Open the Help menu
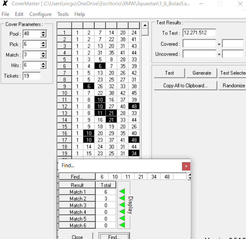 [79, 14]
